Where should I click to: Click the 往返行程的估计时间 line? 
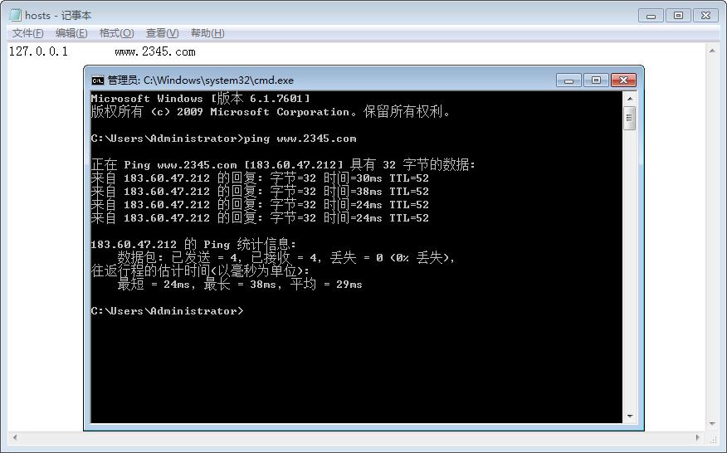pyautogui.click(x=200, y=270)
